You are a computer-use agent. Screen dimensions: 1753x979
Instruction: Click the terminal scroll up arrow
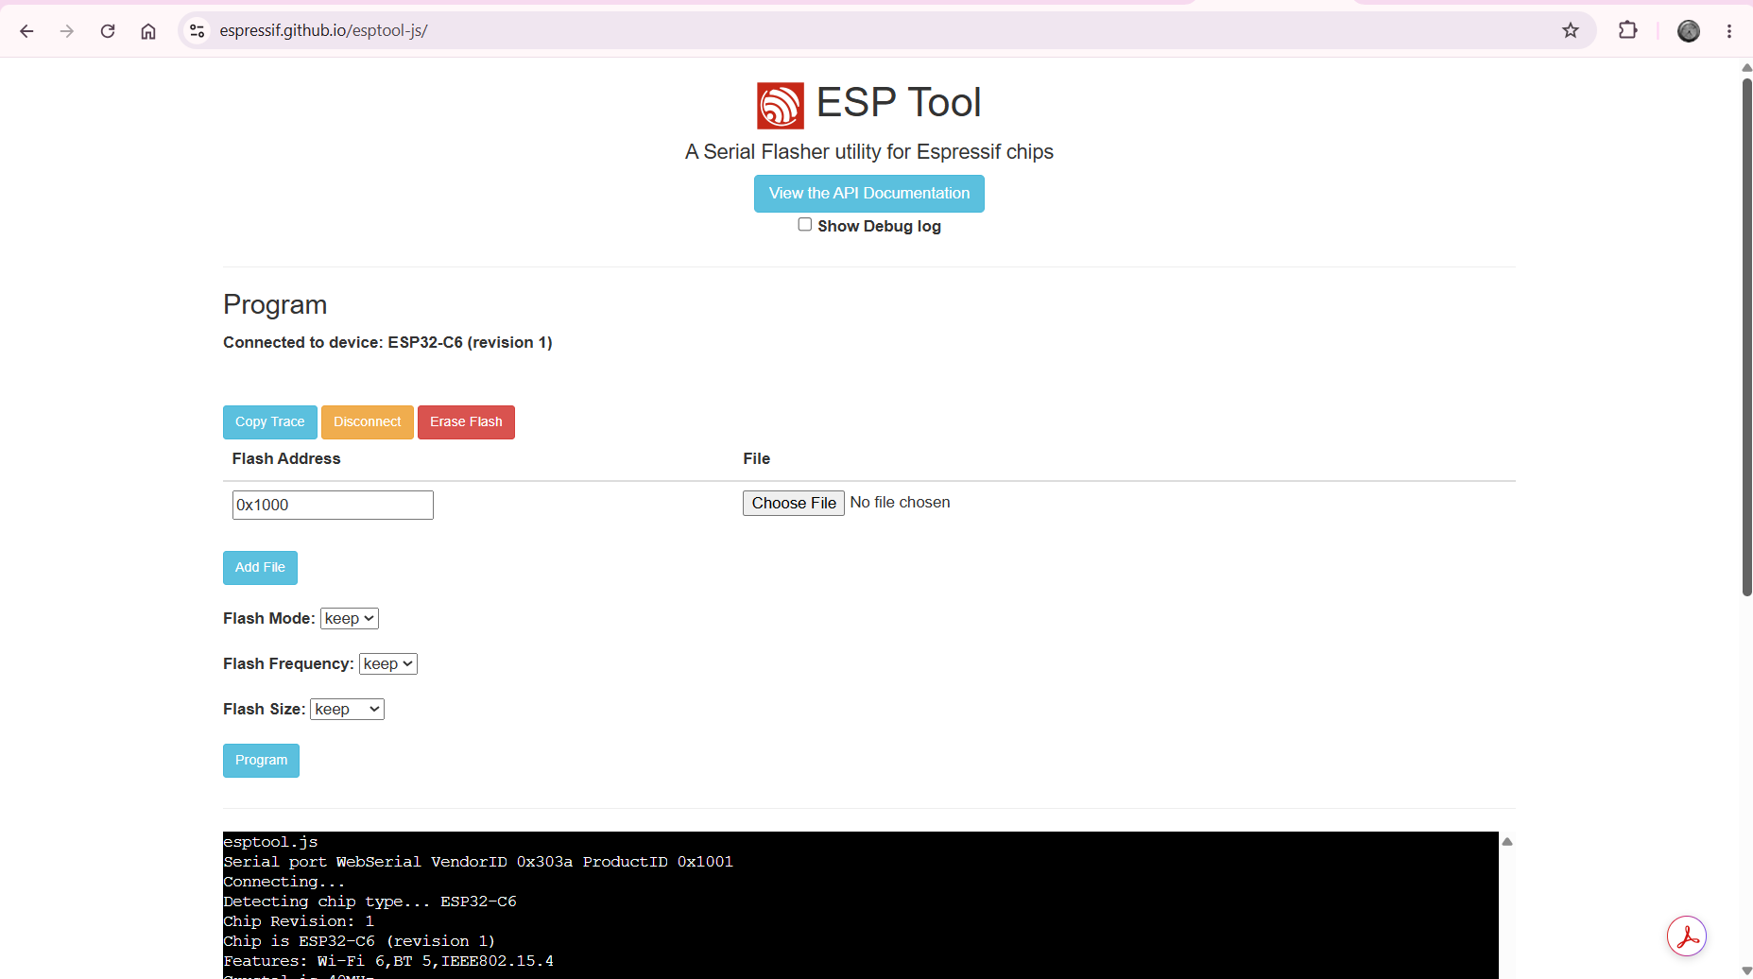point(1507,841)
